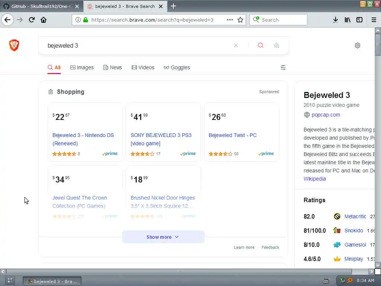Switch to Images results tab

[82, 67]
